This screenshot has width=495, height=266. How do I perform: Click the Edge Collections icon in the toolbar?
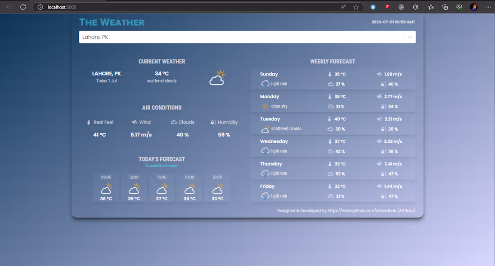(x=445, y=7)
